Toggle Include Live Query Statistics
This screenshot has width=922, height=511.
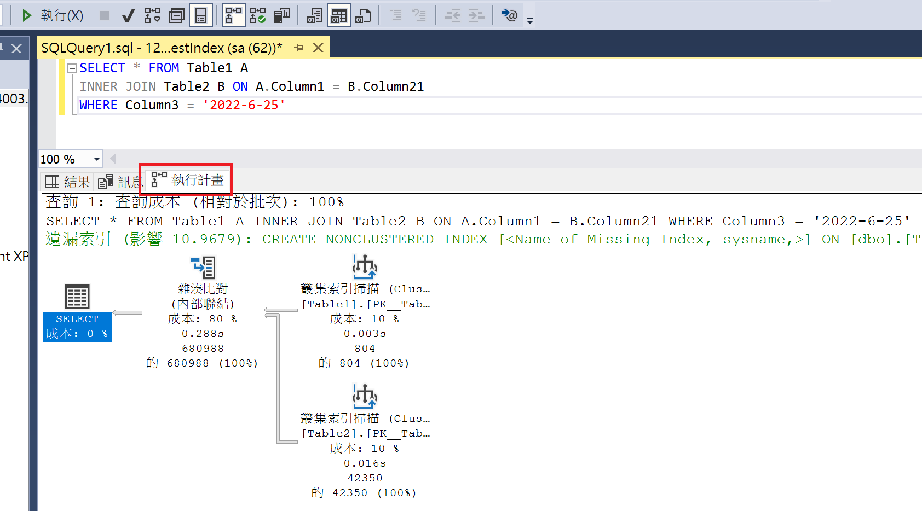[x=257, y=15]
